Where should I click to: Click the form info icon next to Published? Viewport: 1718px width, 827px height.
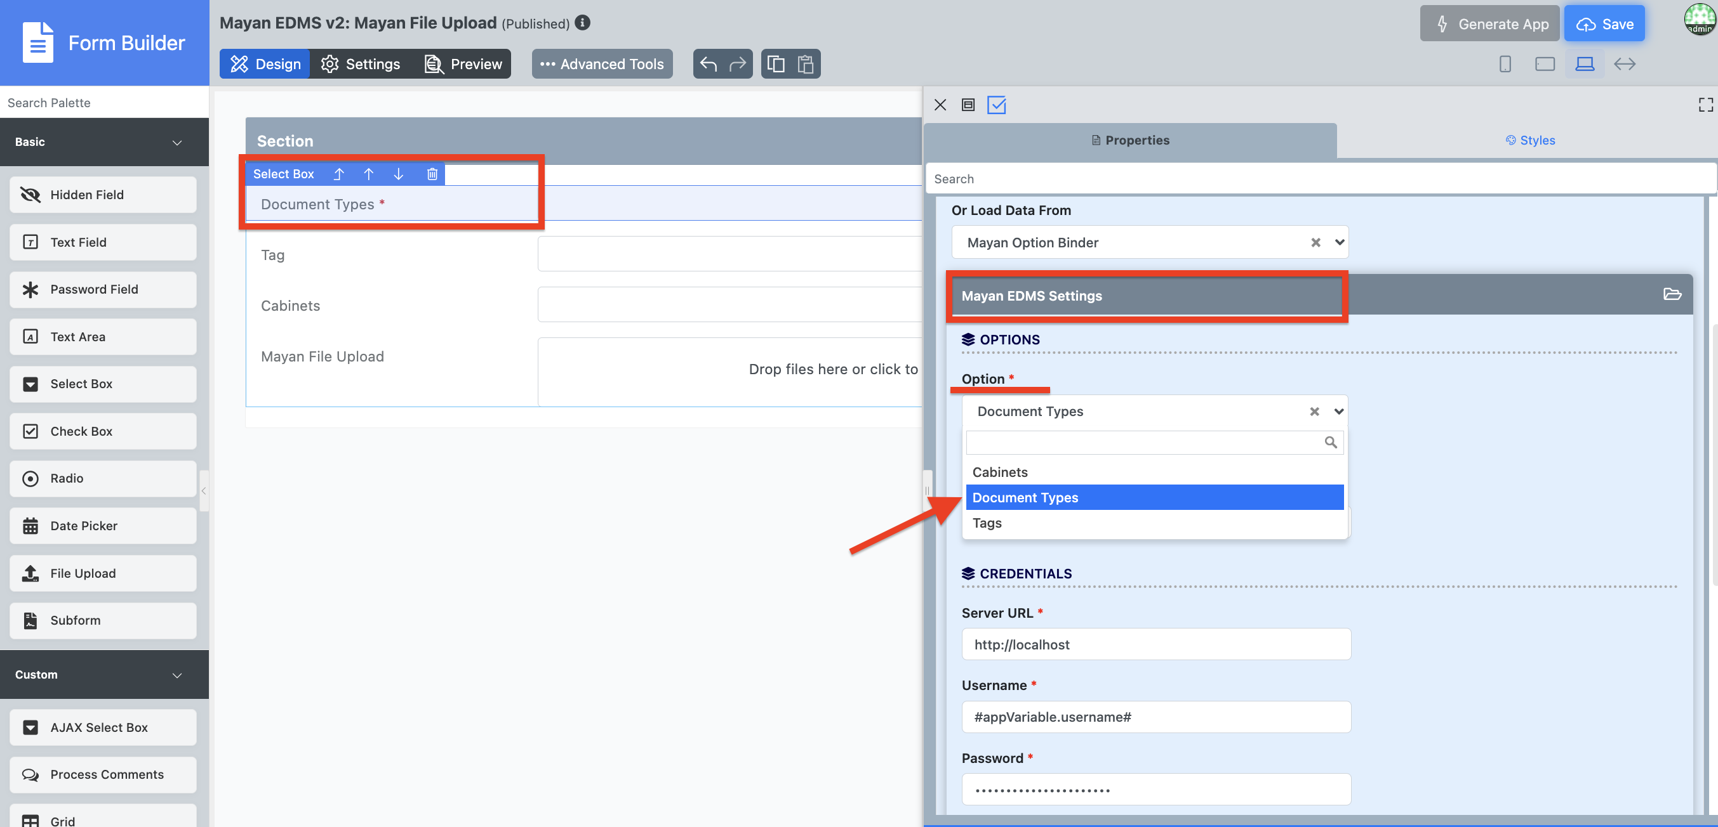pyautogui.click(x=582, y=23)
